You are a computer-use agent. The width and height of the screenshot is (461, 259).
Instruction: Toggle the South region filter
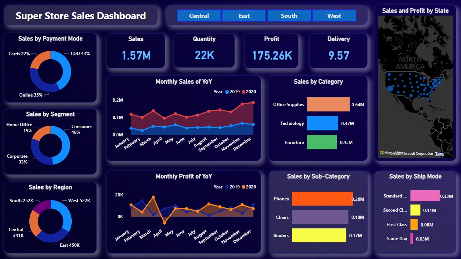tap(289, 16)
